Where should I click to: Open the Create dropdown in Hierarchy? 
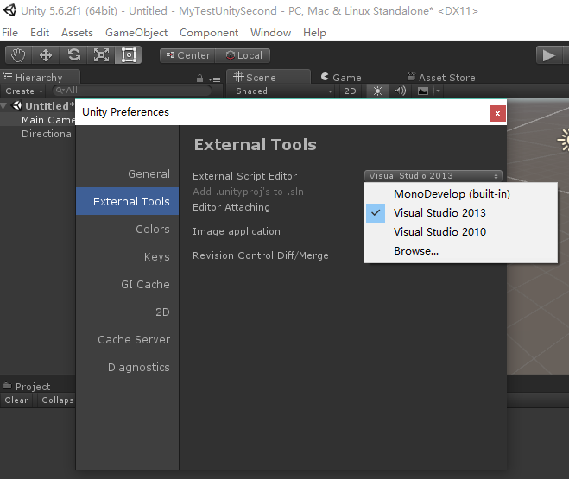[x=24, y=91]
